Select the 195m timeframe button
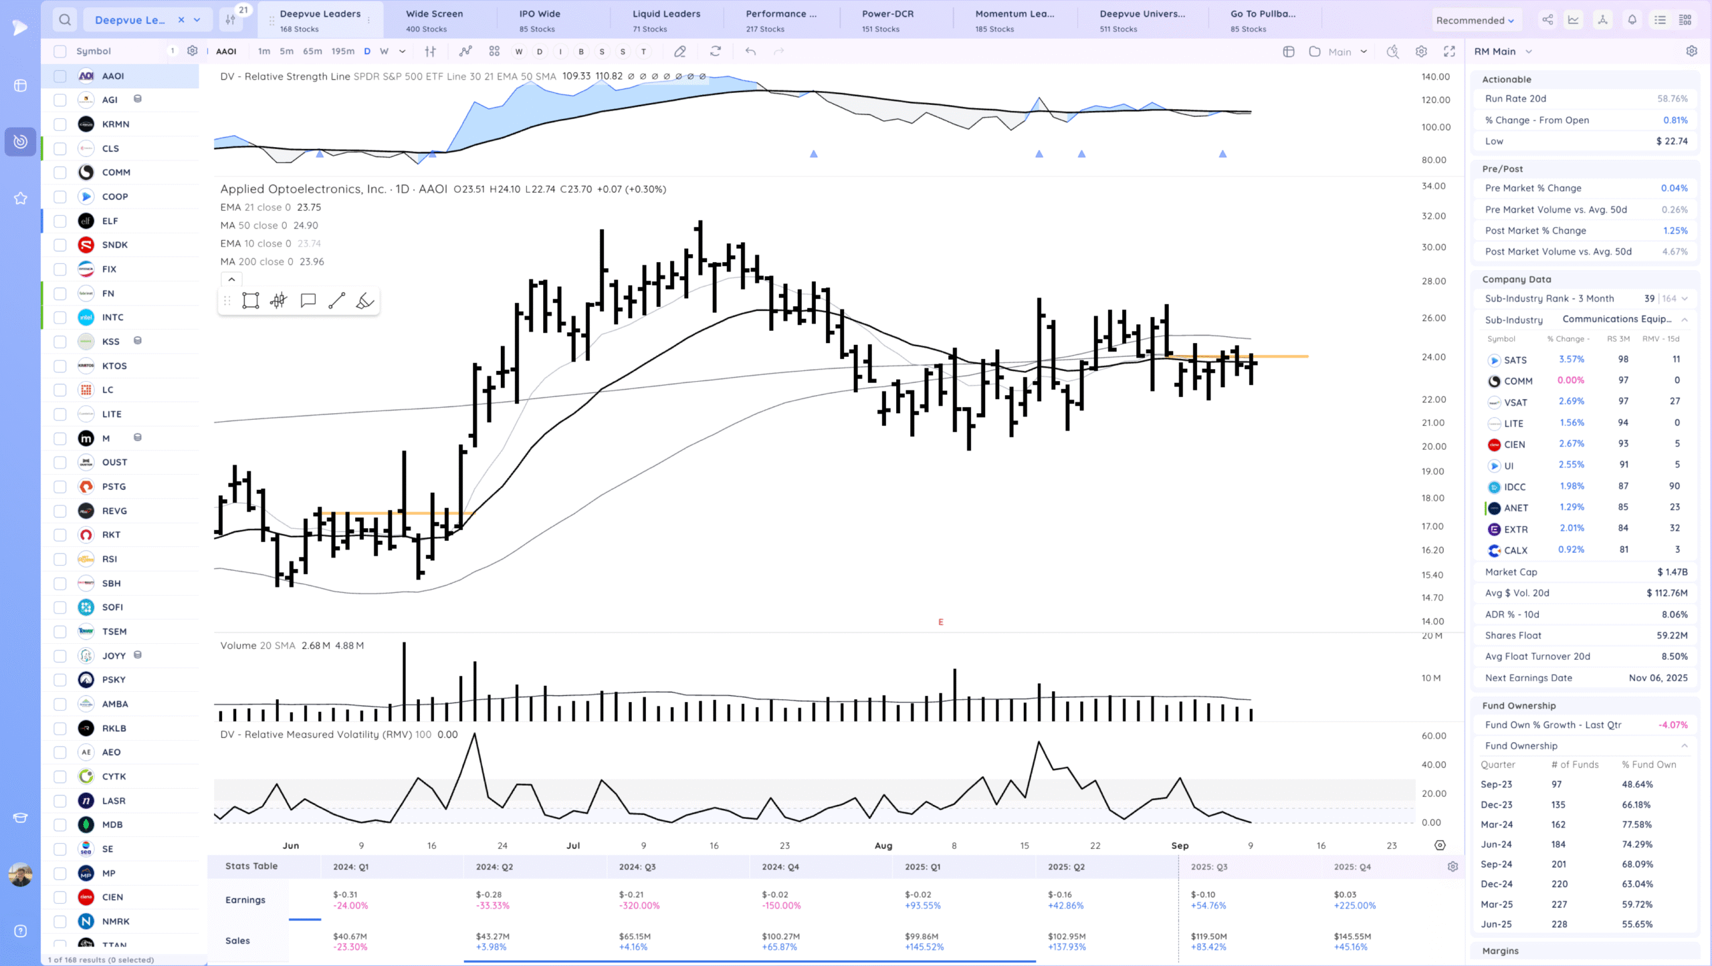The height and width of the screenshot is (966, 1712). 343,51
